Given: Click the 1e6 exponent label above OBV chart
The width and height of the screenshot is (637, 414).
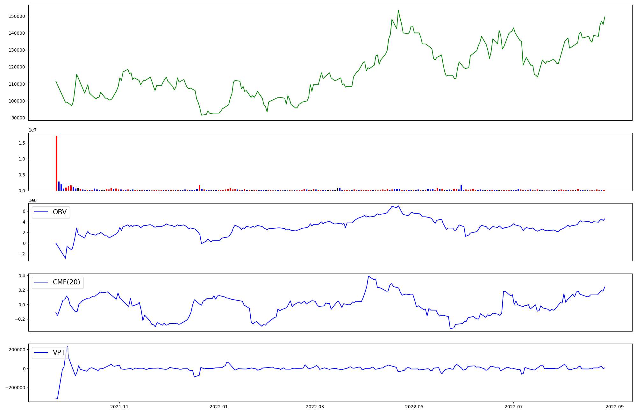Looking at the screenshot, I should pos(32,200).
